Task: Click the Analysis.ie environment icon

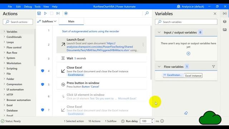Action: click(179, 6)
